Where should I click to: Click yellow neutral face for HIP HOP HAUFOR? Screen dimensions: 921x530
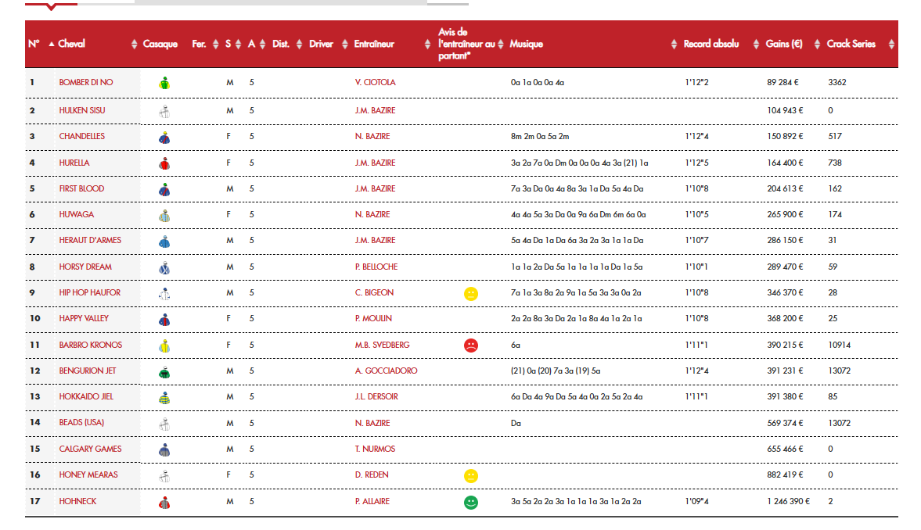click(471, 293)
